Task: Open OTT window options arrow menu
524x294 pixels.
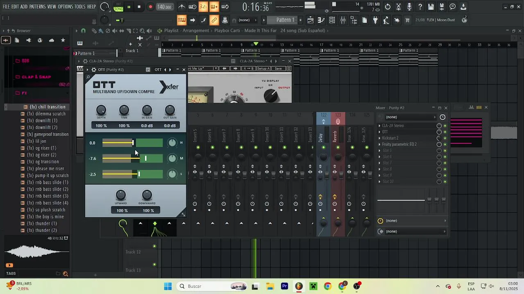Action: tap(87, 69)
